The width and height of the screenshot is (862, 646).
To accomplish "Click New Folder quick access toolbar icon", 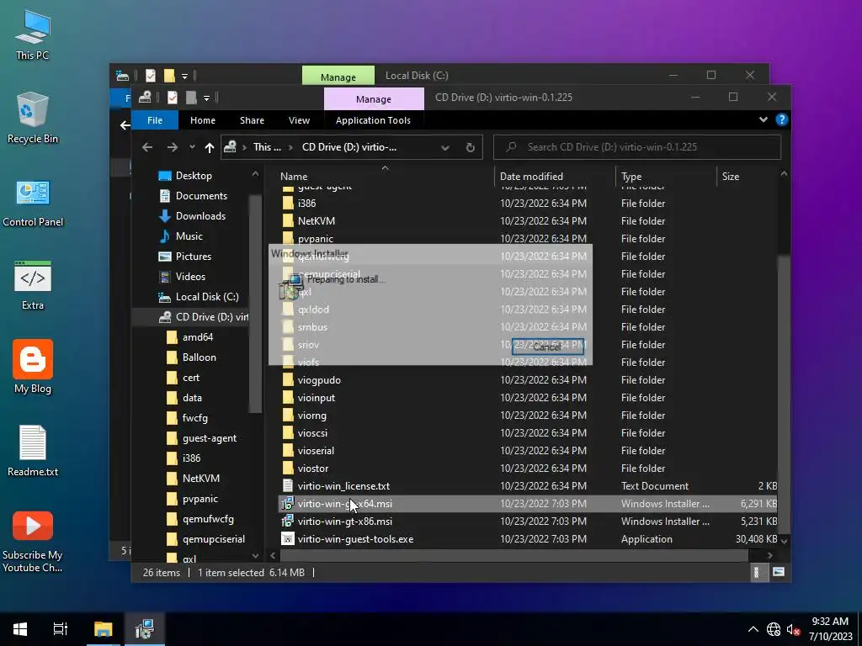I will click(191, 98).
